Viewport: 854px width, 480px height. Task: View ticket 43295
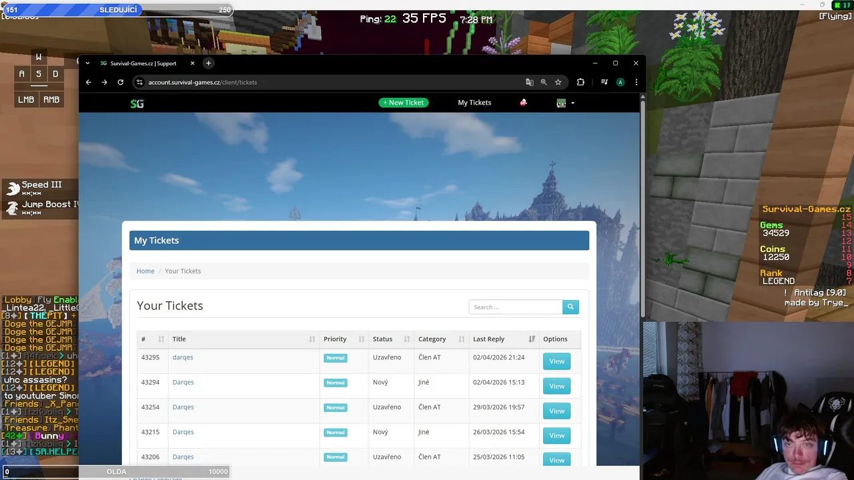[556, 361]
